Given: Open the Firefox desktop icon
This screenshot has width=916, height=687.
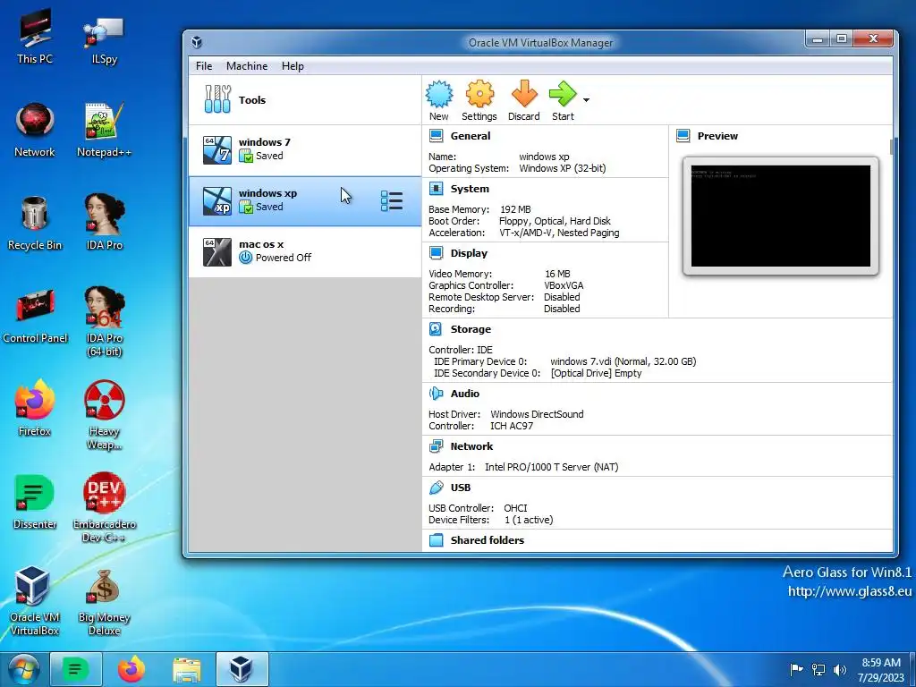Looking at the screenshot, I should click(35, 408).
